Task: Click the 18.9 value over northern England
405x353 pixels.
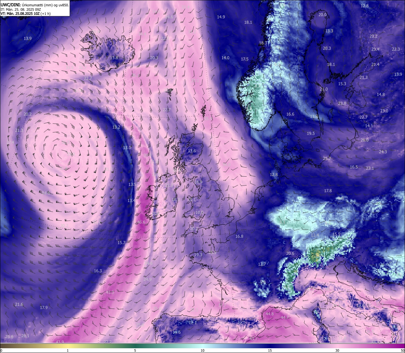Action: [x=198, y=182]
